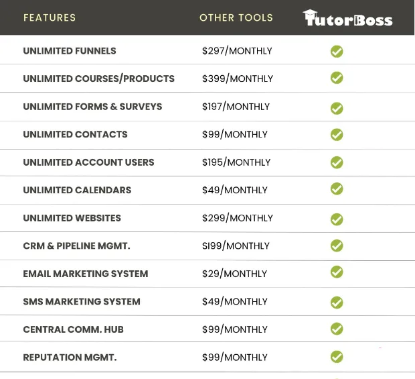Click the OTHER TOOLS column header
This screenshot has width=415, height=379.
236,17
